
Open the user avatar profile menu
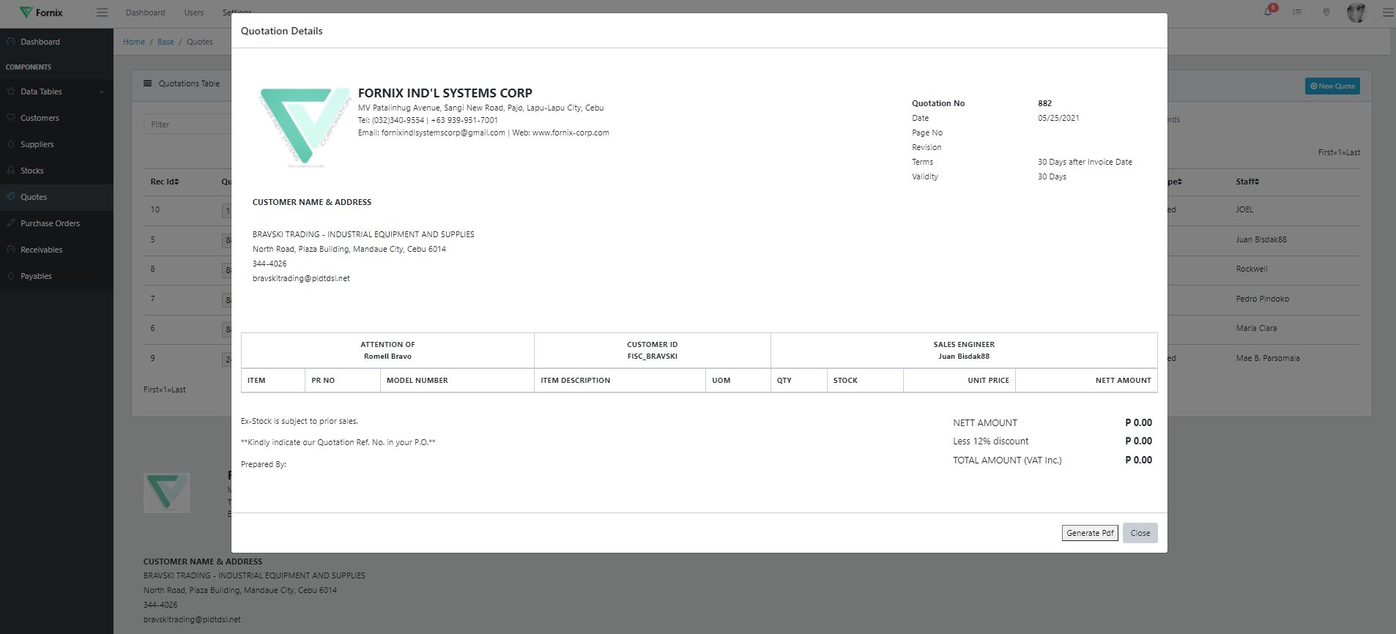click(1356, 12)
